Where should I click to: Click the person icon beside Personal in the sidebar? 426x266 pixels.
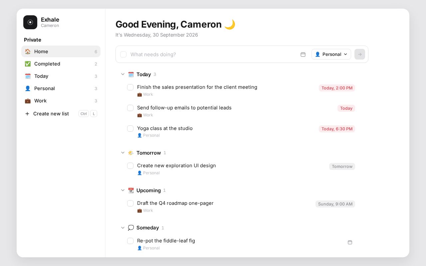coord(28,88)
